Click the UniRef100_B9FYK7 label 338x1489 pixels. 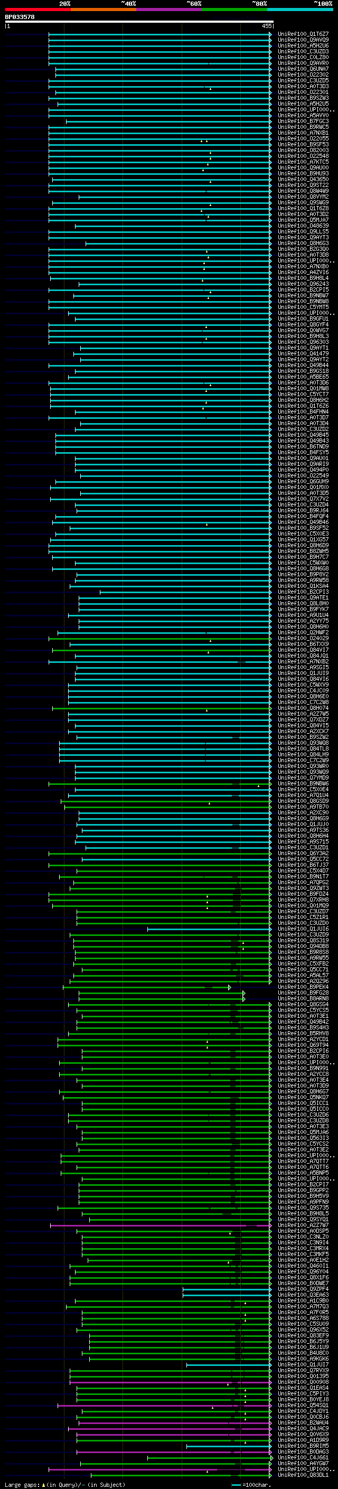point(303,609)
